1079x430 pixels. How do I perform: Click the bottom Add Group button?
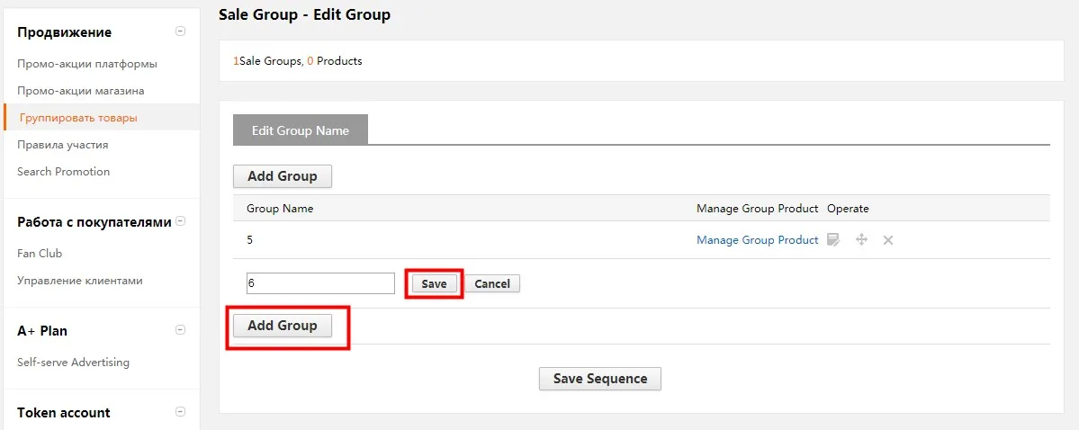pyautogui.click(x=283, y=326)
